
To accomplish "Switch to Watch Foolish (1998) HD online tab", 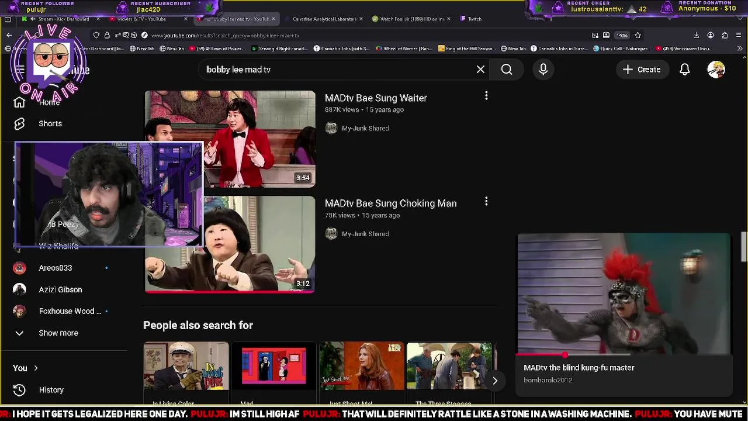I will (412, 19).
